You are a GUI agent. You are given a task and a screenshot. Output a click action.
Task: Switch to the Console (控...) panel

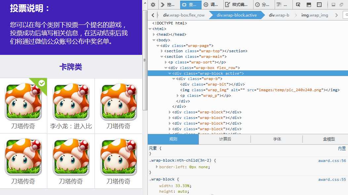pos(169,5)
